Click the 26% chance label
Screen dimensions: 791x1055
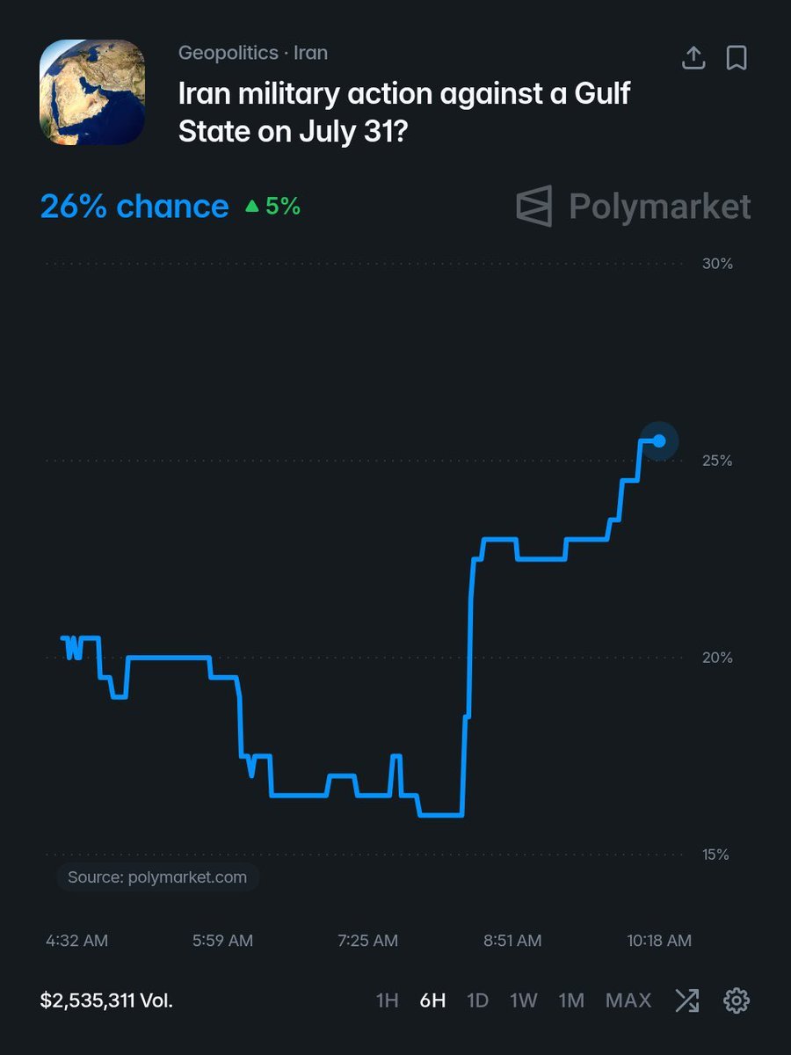click(134, 207)
